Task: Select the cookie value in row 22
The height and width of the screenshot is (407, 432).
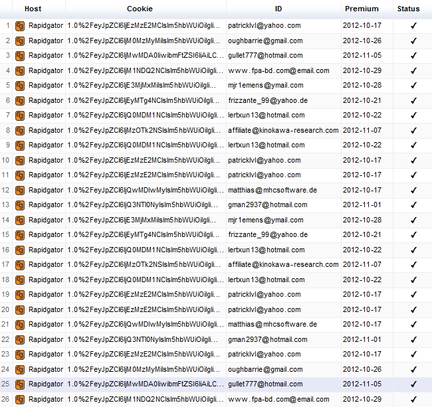Action: (142, 339)
